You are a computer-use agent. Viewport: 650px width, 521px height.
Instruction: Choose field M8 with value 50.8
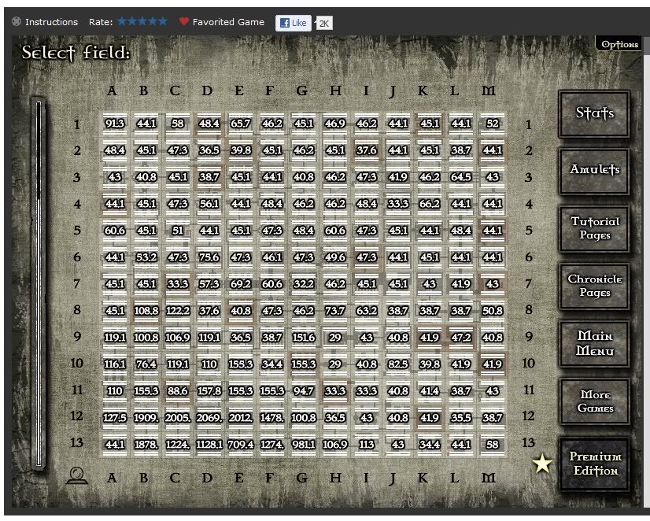(493, 311)
